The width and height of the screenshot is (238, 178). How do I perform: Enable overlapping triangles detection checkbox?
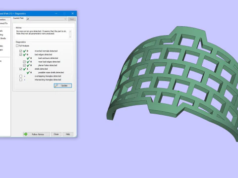(x=21, y=76)
